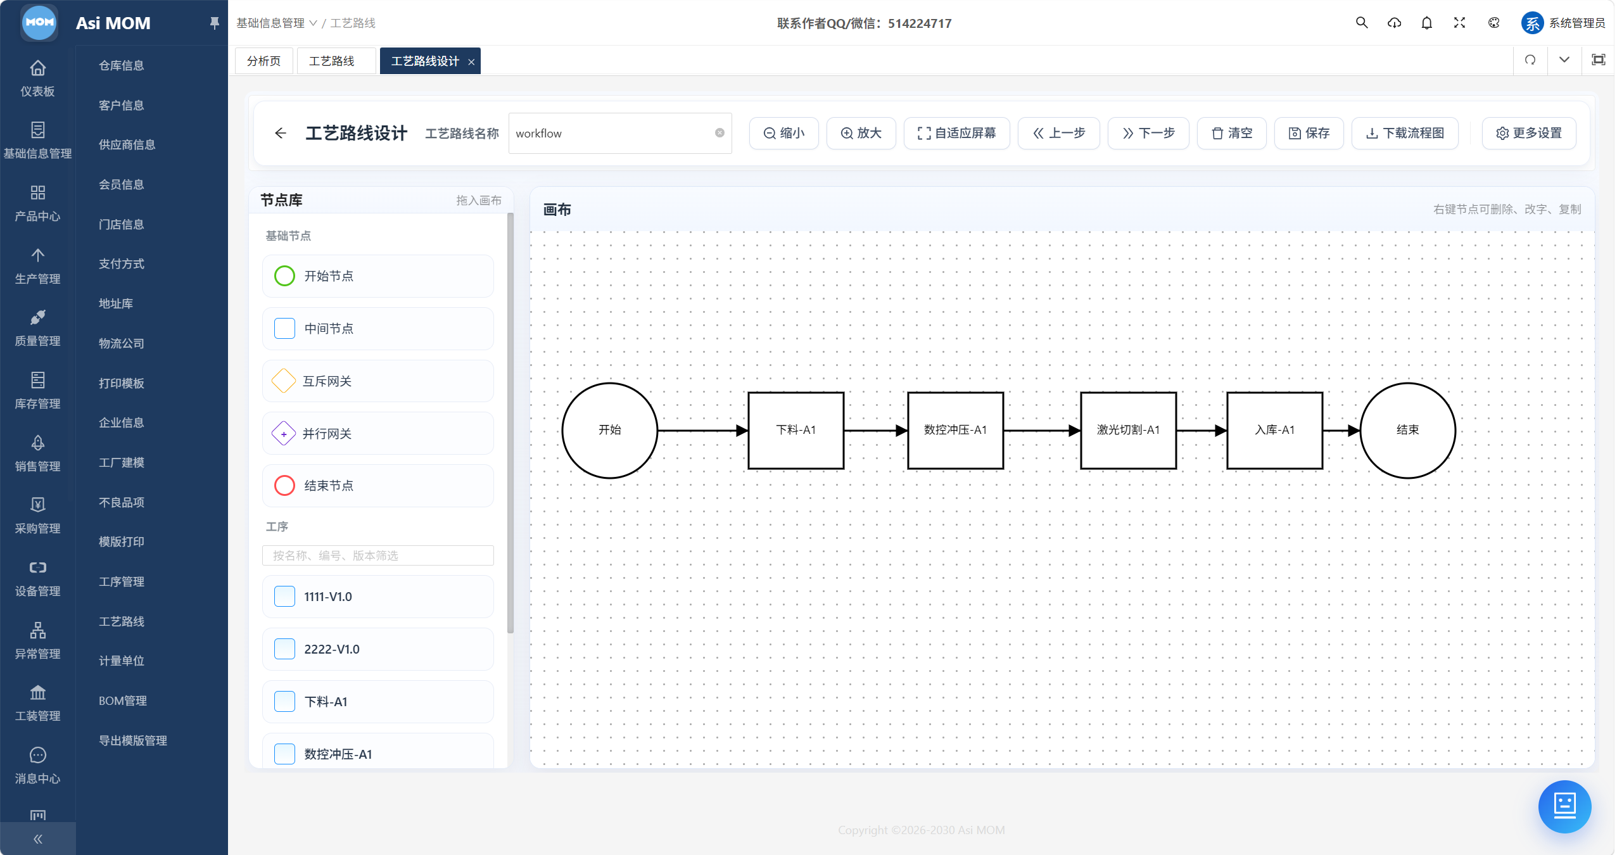Select the 开始 circle node on canvas

(609, 430)
